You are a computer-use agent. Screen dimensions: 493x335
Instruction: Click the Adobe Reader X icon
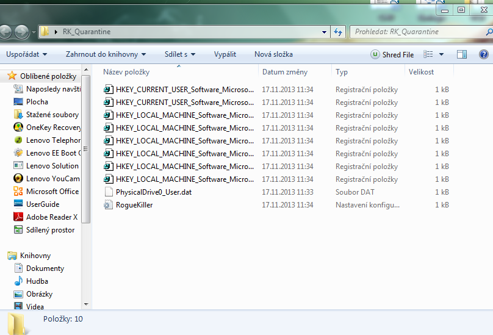point(18,217)
